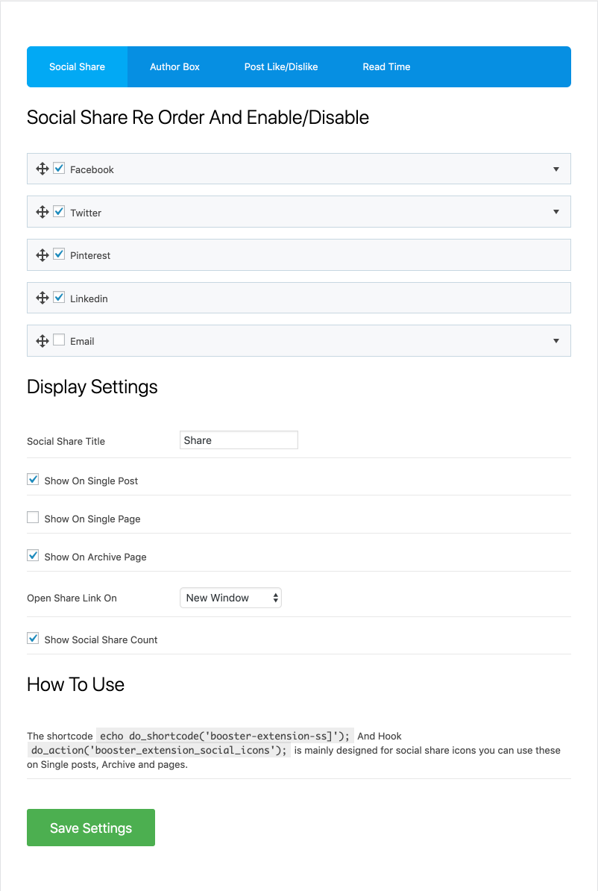Toggle Show On Single Page checkbox

[x=33, y=518]
